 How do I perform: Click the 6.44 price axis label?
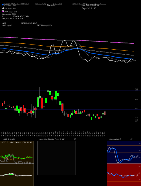[137, 99]
